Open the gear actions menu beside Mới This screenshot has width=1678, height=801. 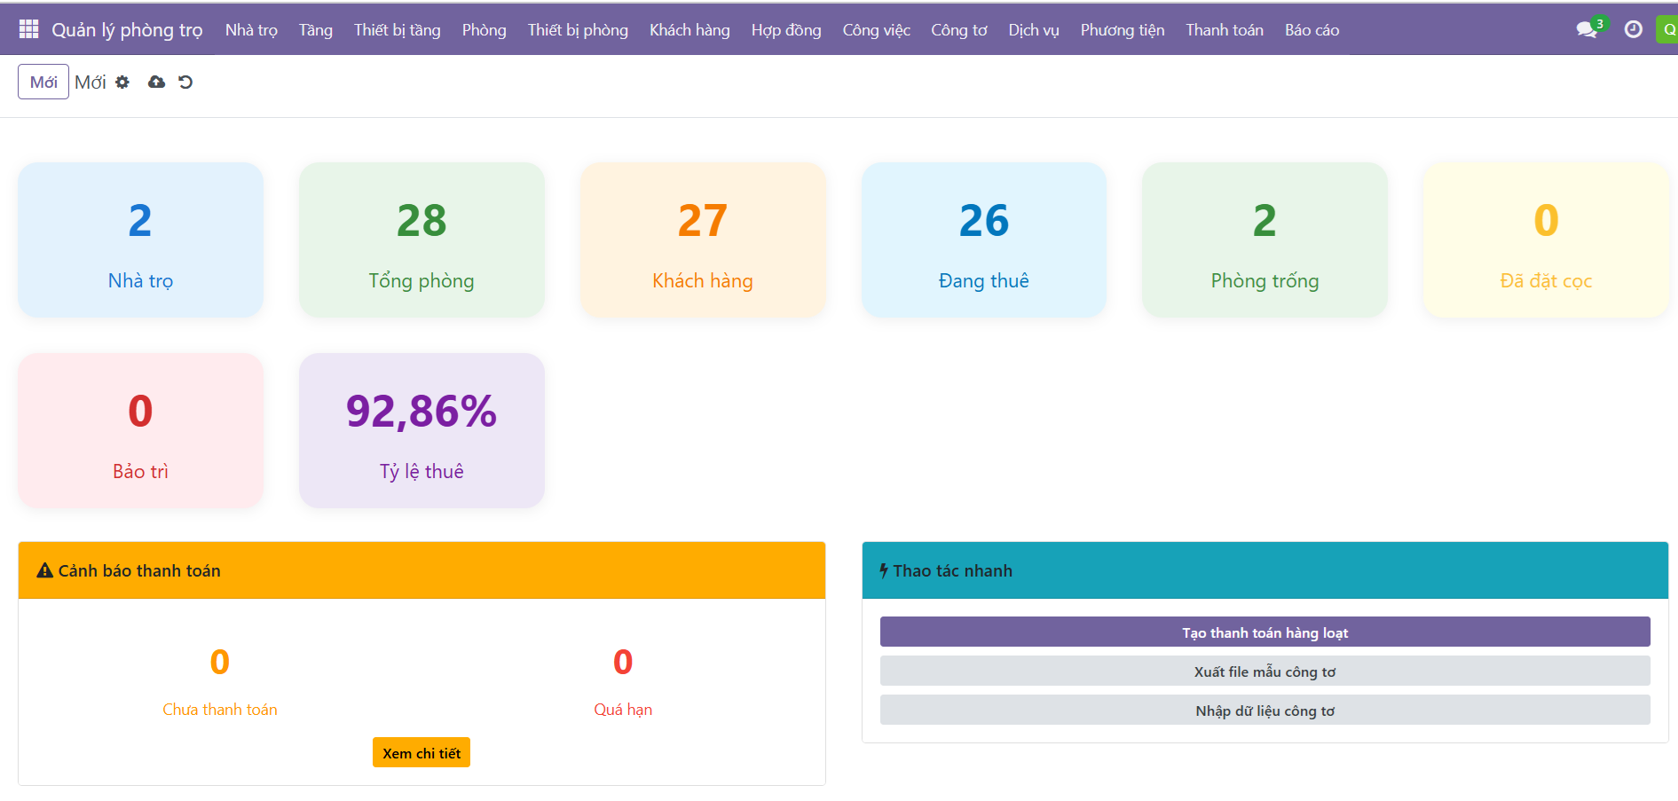pyautogui.click(x=122, y=82)
